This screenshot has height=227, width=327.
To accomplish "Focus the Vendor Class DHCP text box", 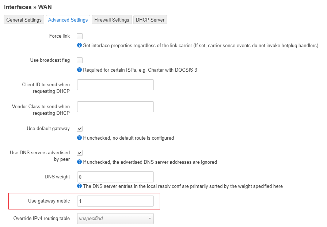I will pyautogui.click(x=115, y=107).
